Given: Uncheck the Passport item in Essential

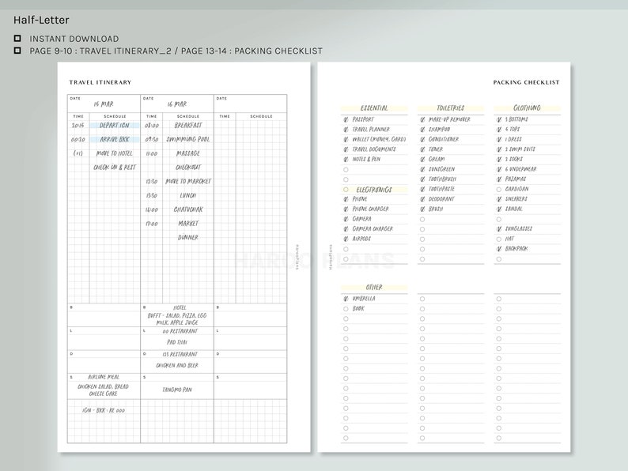Looking at the screenshot, I should 346,119.
